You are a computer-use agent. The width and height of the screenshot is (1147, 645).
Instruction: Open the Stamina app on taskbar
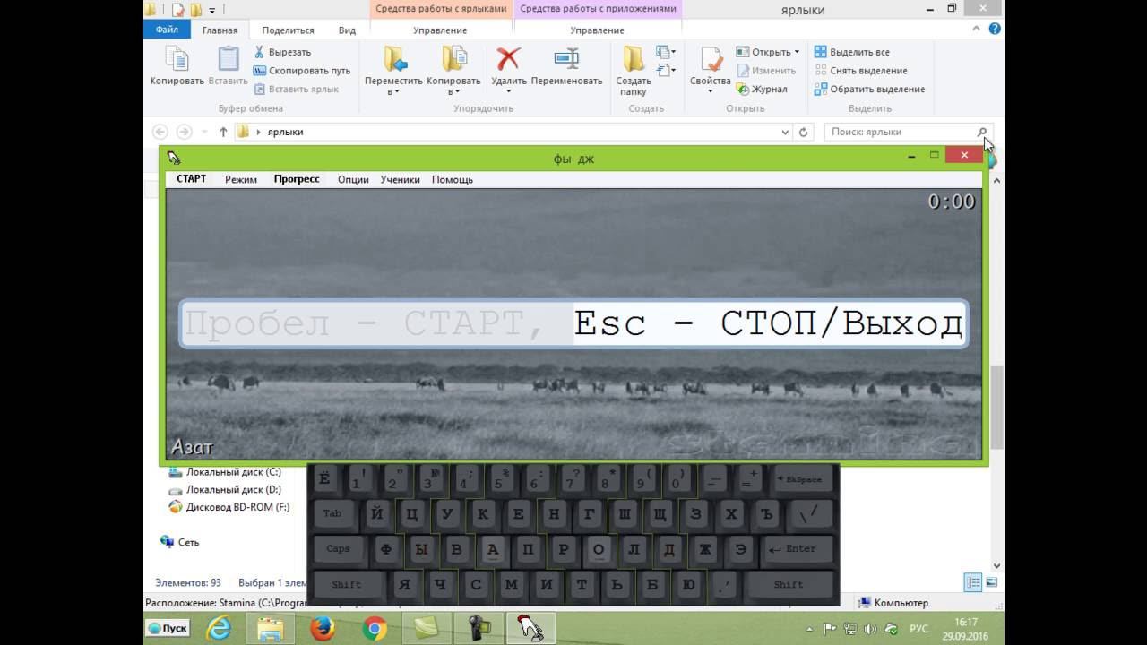point(530,629)
